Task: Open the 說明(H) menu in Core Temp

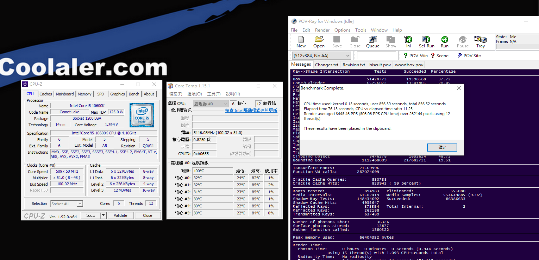Action: [233, 94]
